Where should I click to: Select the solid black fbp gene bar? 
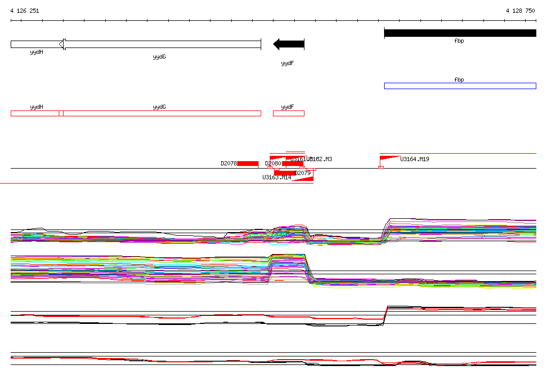[460, 33]
